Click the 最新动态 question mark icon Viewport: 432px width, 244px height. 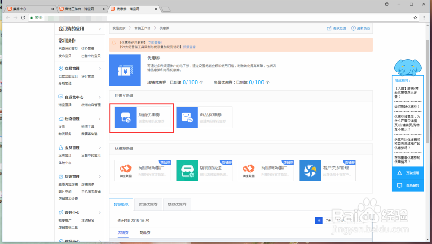coord(353,28)
